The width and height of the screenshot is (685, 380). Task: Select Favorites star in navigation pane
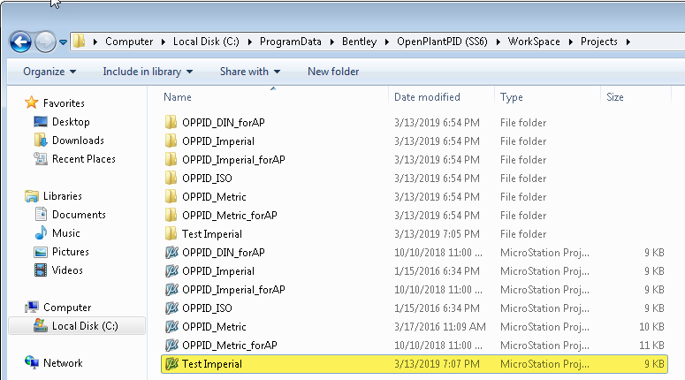click(x=32, y=103)
